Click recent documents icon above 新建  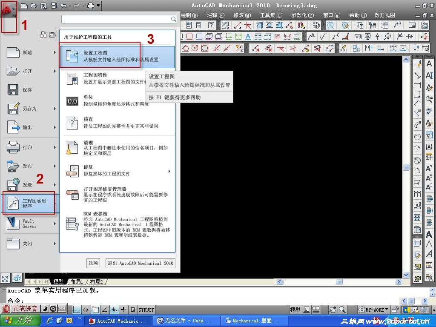click(x=43, y=34)
